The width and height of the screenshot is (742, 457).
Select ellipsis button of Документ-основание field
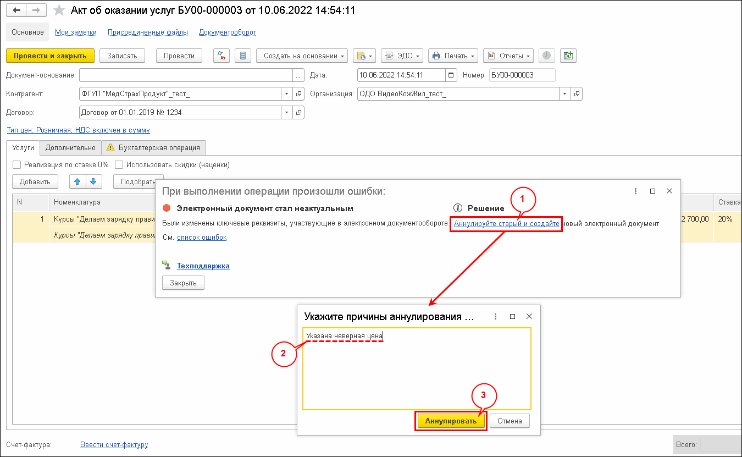click(x=298, y=75)
